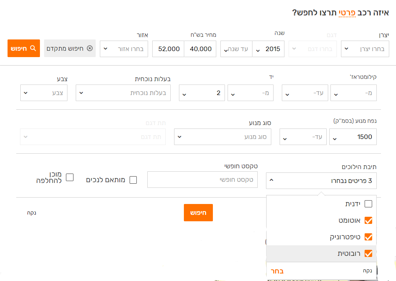Click the טקסט חופשי free text field

[x=203, y=180]
